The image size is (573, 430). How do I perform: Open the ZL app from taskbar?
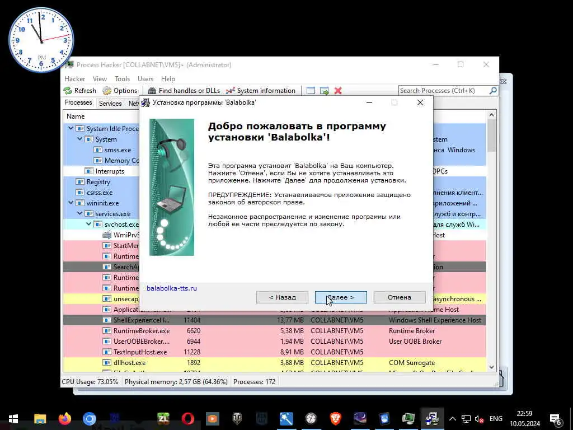pyautogui.click(x=163, y=419)
